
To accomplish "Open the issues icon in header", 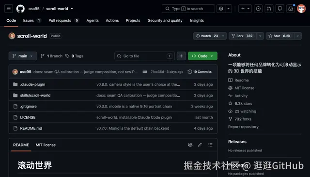I will [258, 9].
